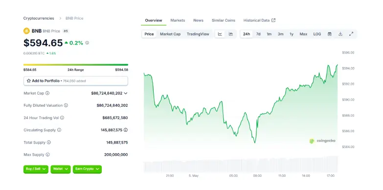
Task: Open info icon beside circulating supply value
Action: click(x=126, y=130)
